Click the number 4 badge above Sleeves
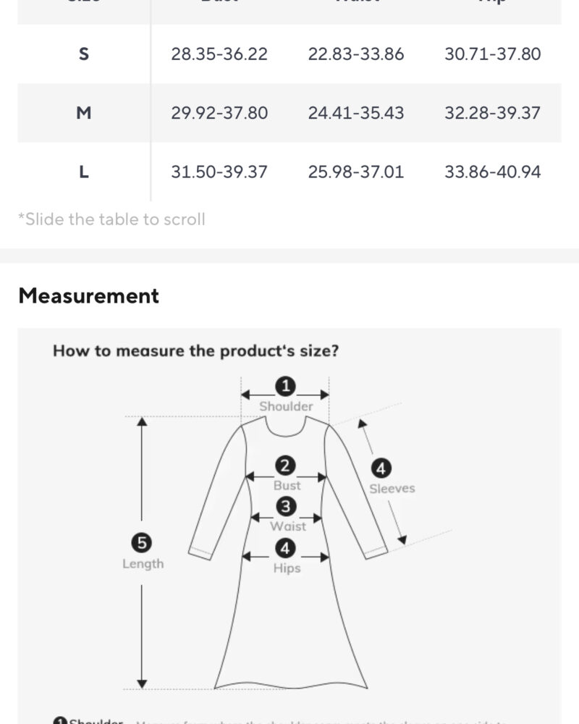 381,468
